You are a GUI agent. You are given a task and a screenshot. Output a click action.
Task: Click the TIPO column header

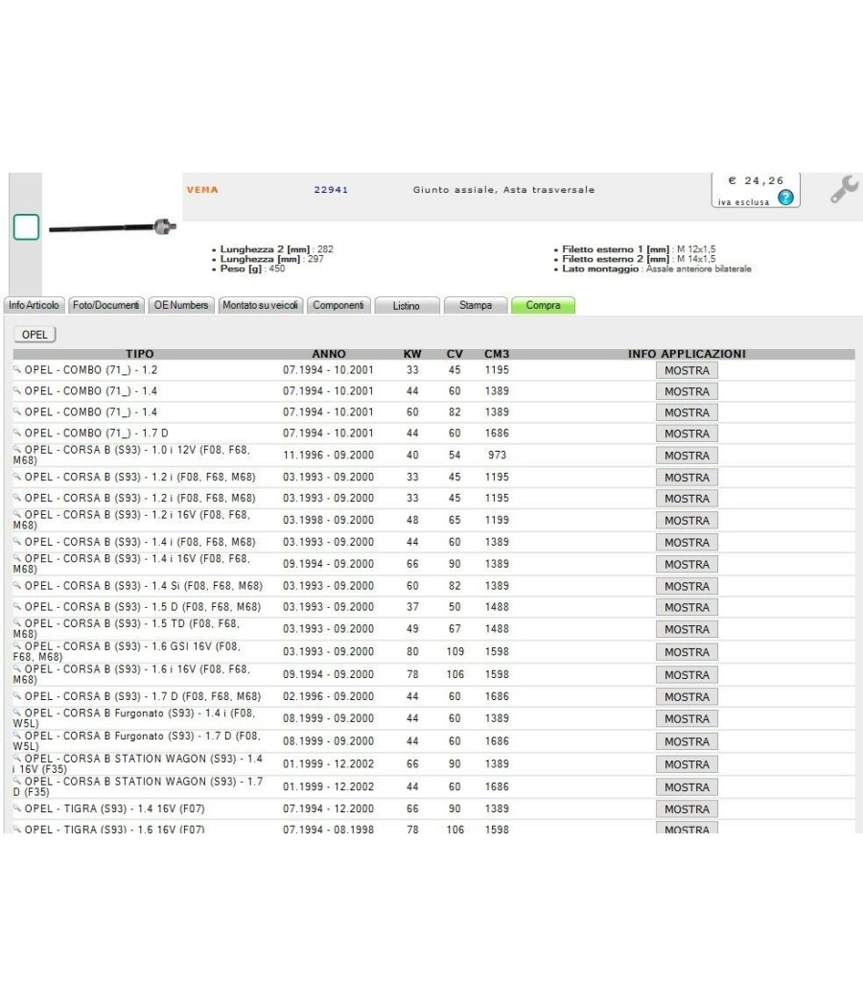(x=140, y=354)
